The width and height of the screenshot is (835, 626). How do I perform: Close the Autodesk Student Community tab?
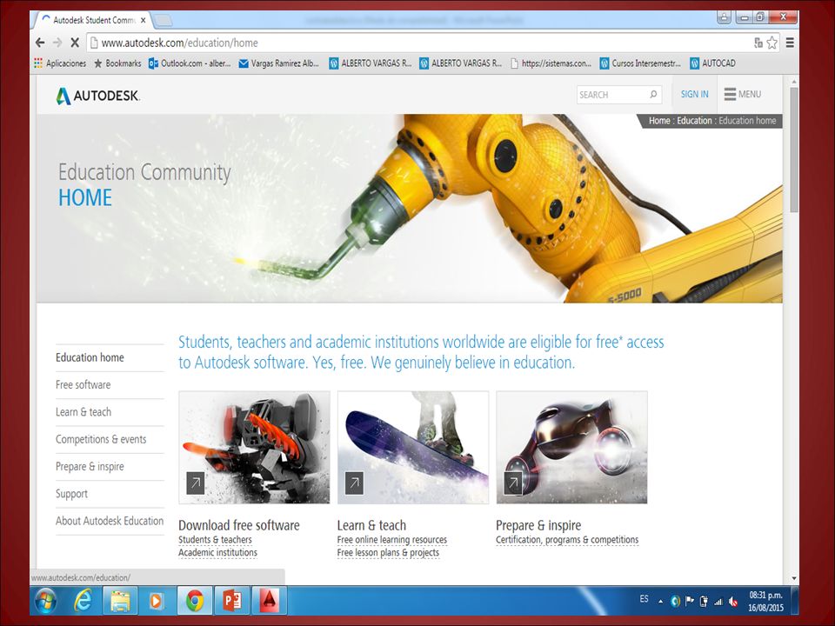[144, 20]
